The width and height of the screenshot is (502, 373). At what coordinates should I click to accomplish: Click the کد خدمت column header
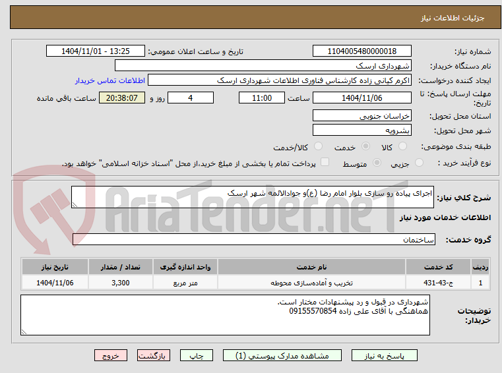coord(438,267)
